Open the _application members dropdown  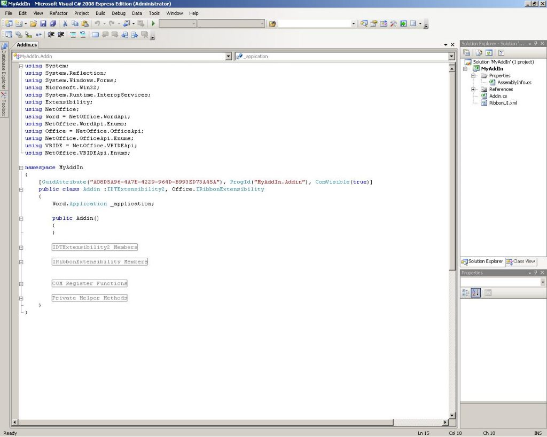pyautogui.click(x=451, y=57)
